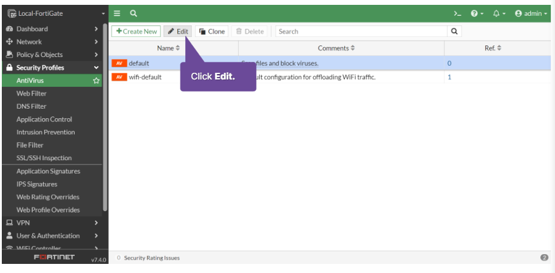
Task: Sort by the Ref. column
Action: point(492,48)
